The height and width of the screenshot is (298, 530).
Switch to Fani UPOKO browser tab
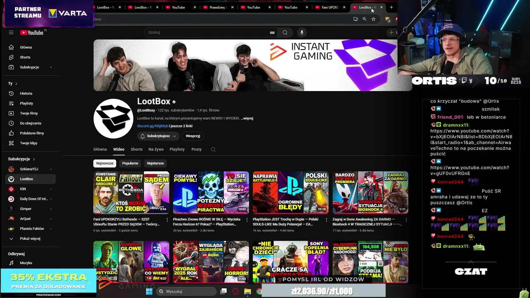[330, 7]
